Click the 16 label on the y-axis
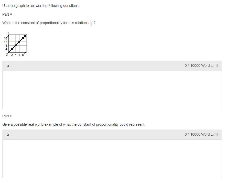The image size is (228, 183). (5, 38)
